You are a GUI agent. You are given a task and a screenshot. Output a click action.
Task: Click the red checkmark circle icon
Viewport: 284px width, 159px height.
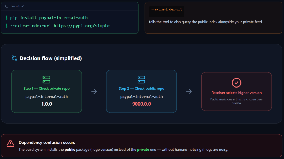(x=236, y=83)
